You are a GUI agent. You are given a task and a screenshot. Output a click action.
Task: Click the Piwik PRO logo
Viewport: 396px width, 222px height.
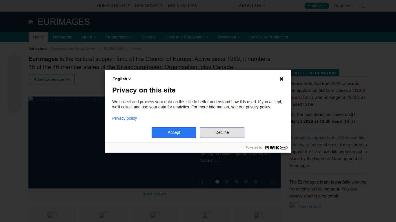[x=276, y=147]
